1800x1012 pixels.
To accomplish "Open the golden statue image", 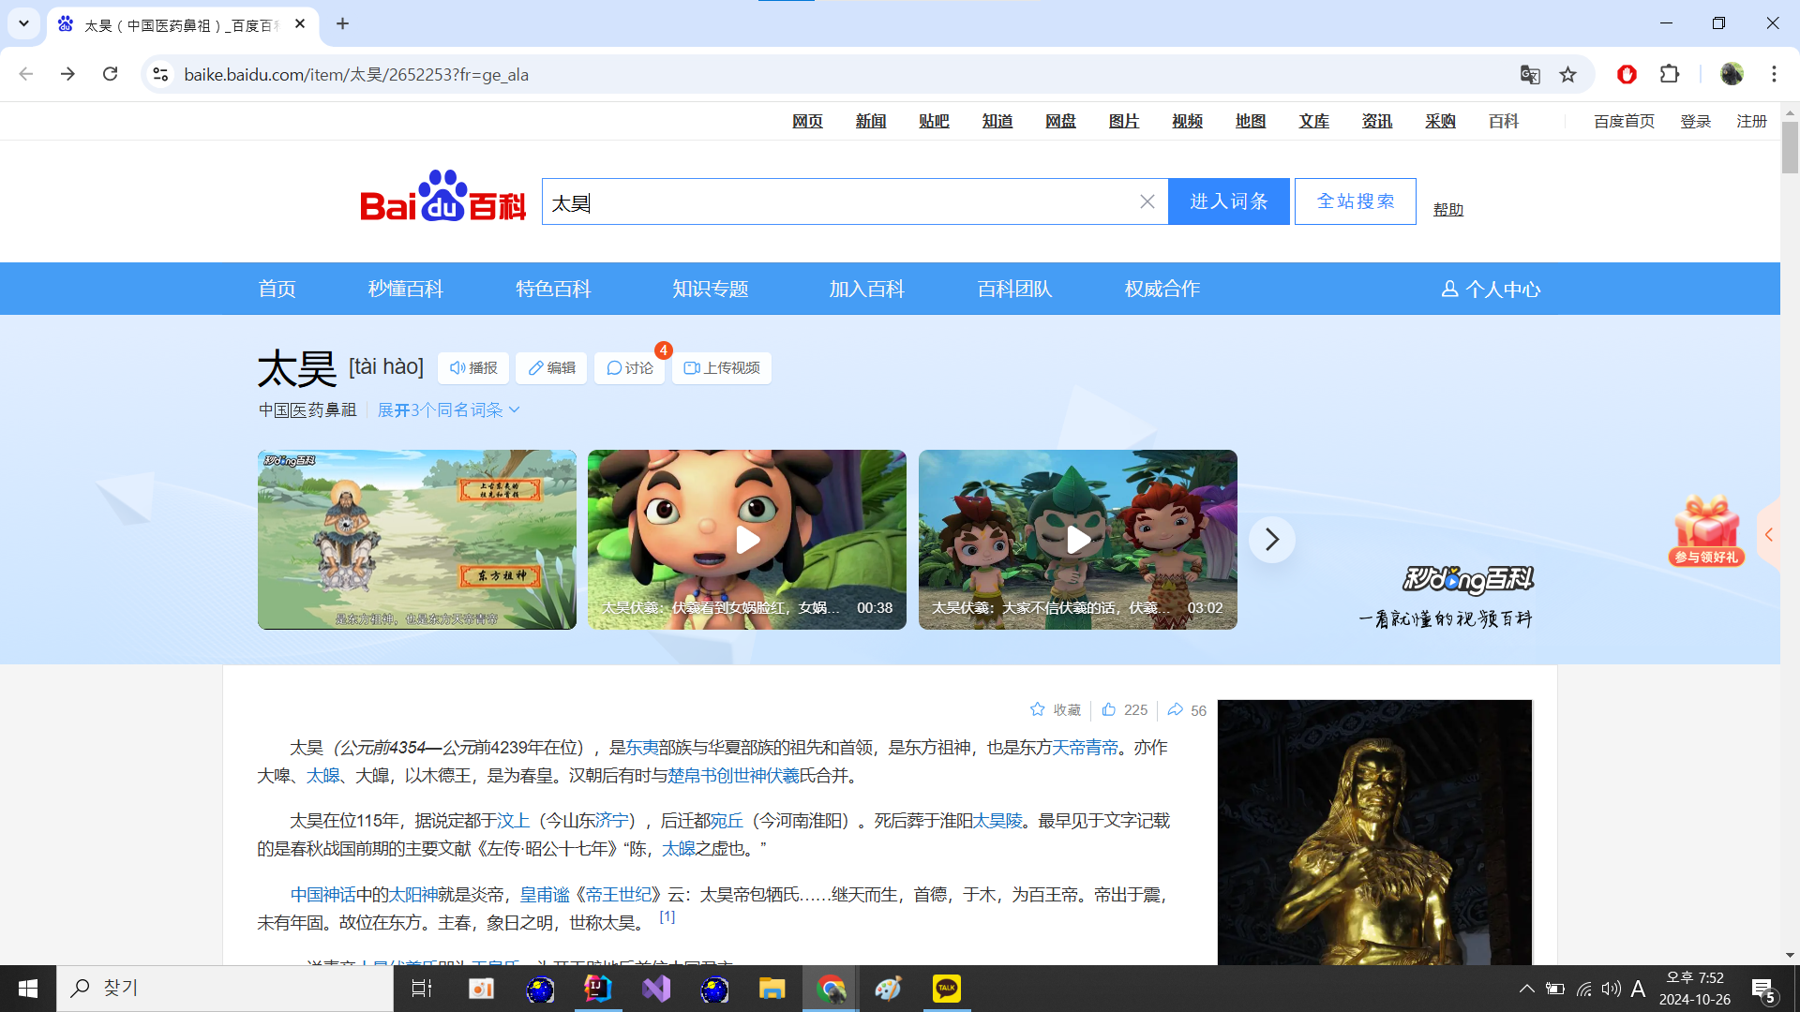I will (1374, 832).
